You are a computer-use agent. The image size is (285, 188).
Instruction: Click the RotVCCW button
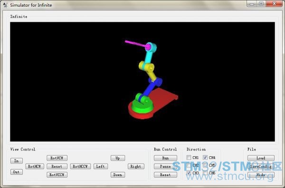pos(57,175)
